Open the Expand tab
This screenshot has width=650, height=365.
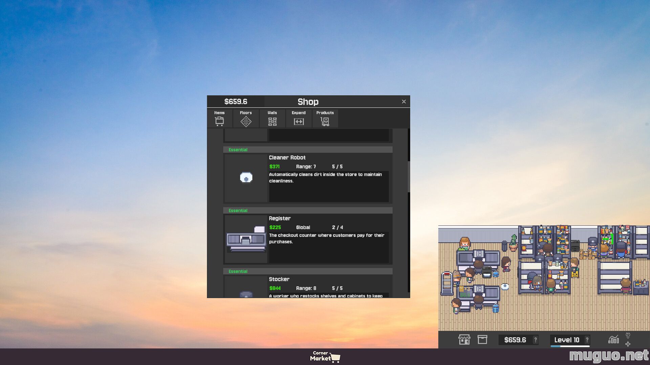[x=299, y=118]
